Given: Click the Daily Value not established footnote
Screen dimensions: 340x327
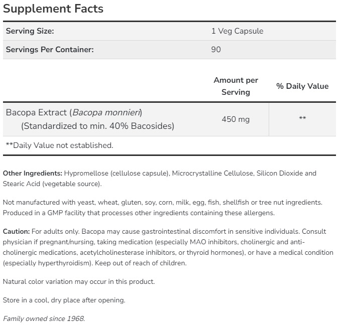Looking at the screenshot, I should tap(59, 145).
